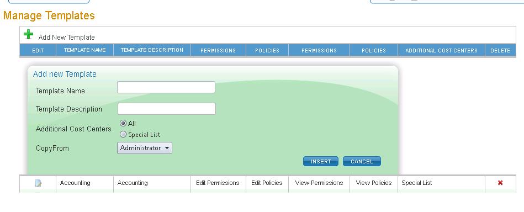The height and width of the screenshot is (212, 524).
Task: Focus the Template Description input field
Action: tap(166, 109)
